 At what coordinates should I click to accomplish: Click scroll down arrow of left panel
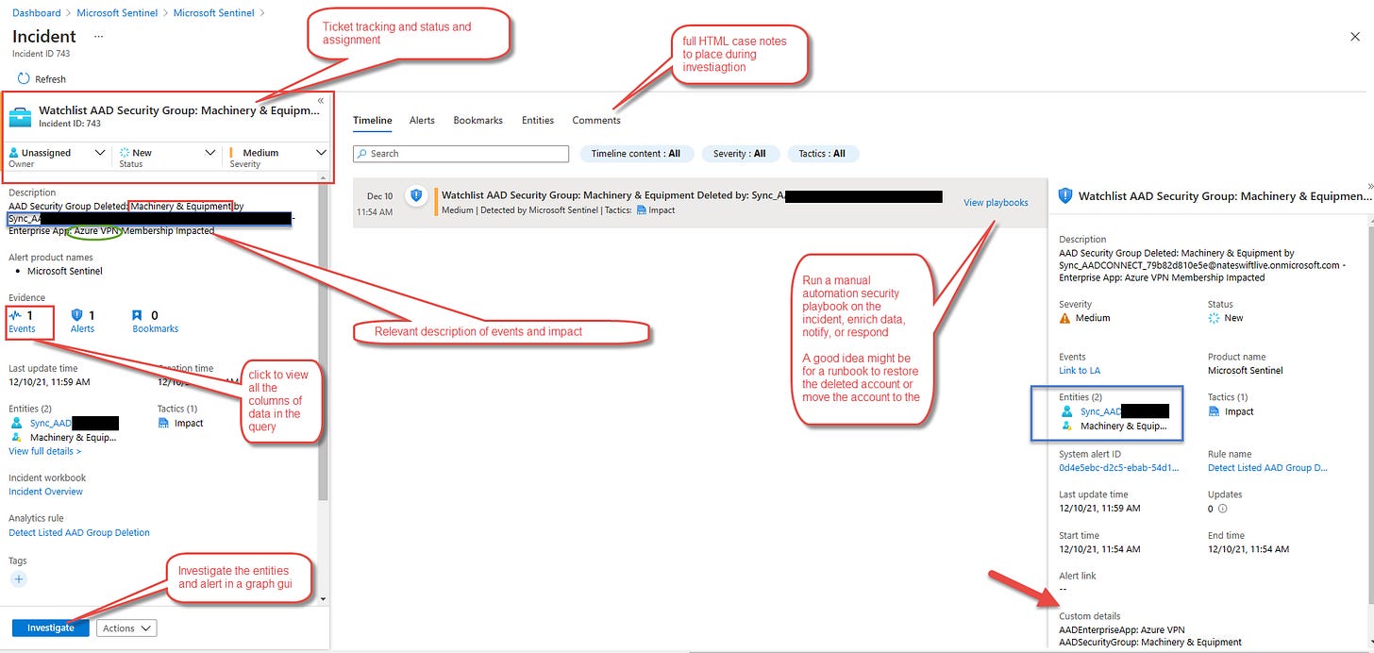[323, 598]
